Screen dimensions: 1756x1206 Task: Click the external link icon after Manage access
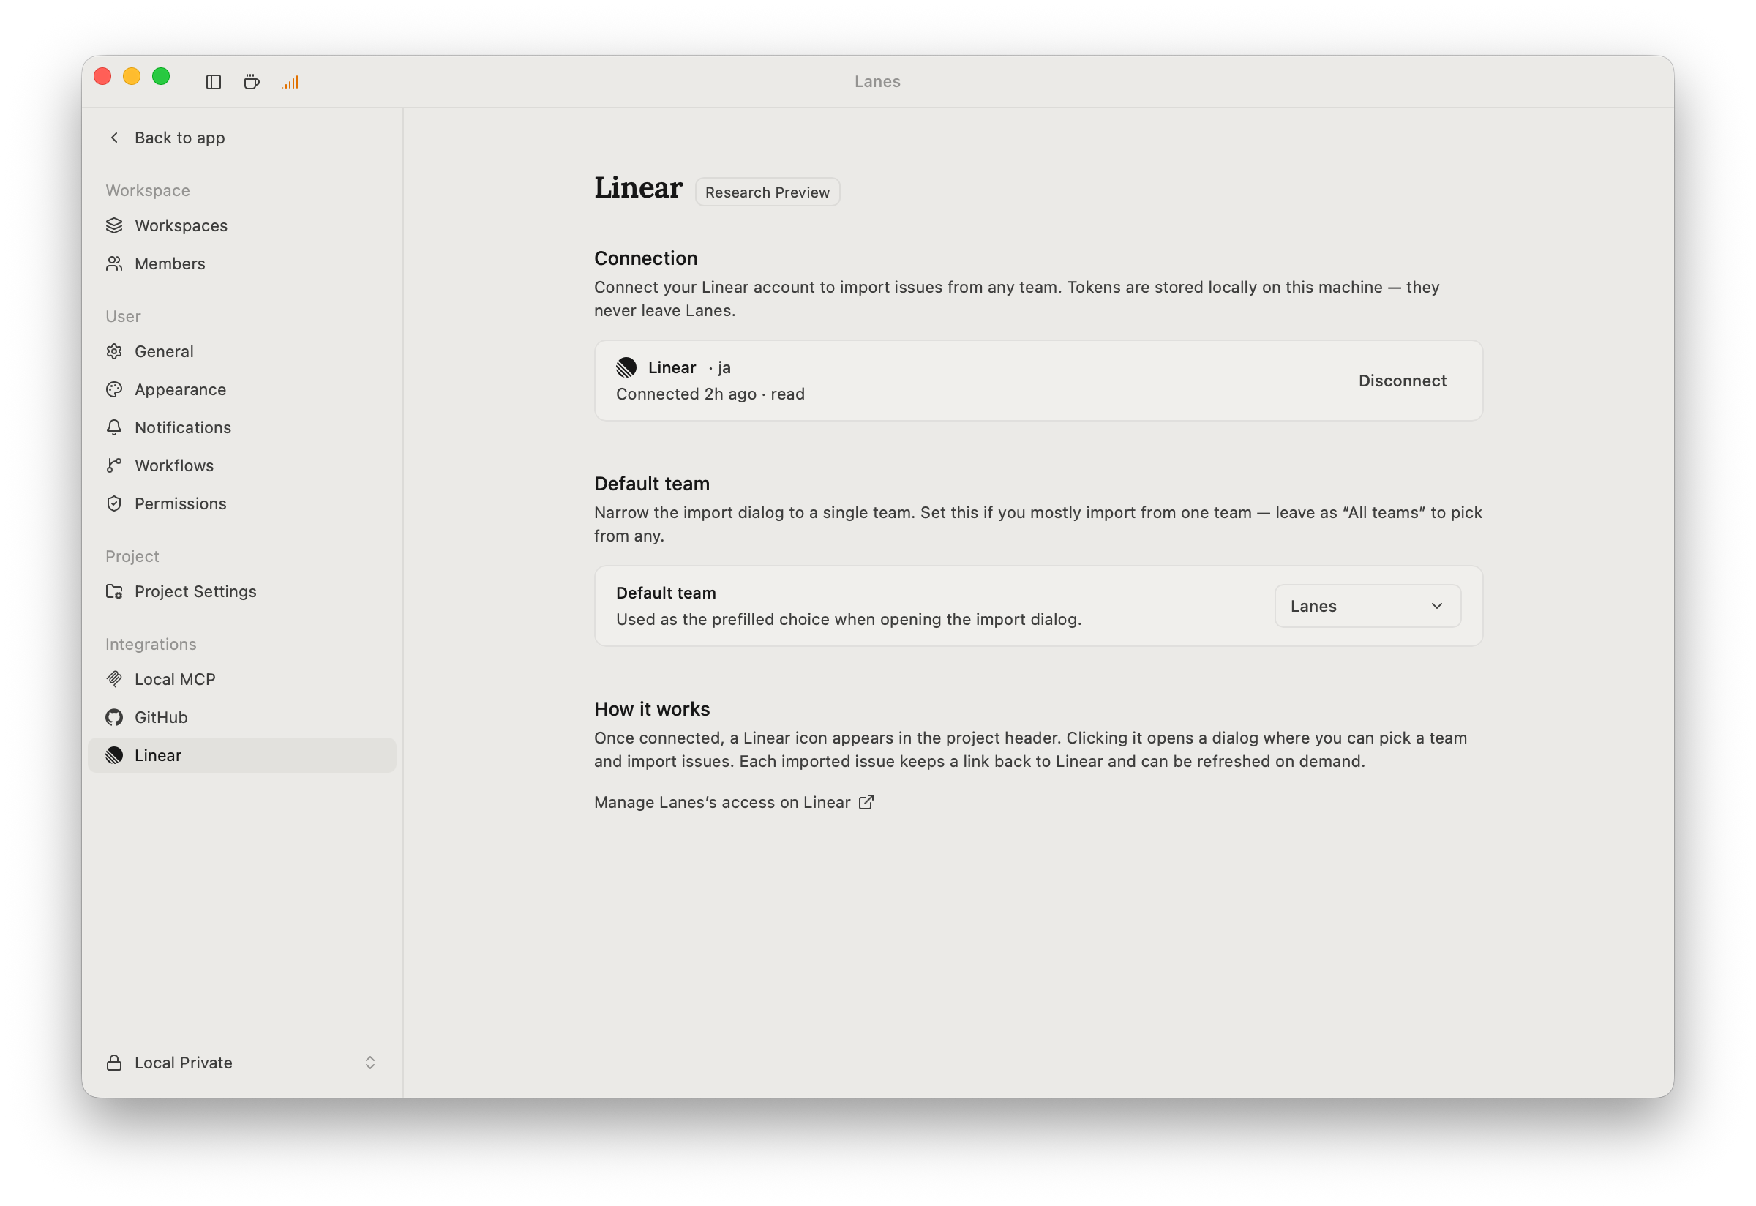[x=867, y=803]
